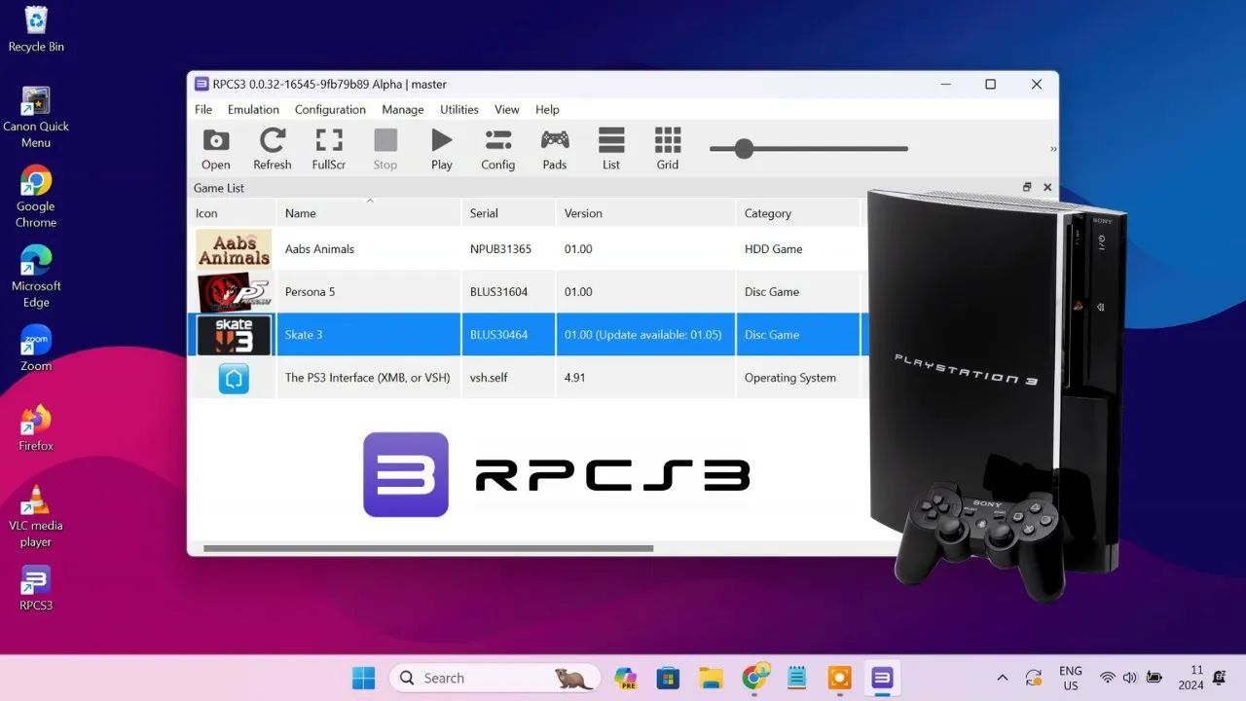Open Firefox desktop icon
The height and width of the screenshot is (701, 1246).
pos(36,428)
